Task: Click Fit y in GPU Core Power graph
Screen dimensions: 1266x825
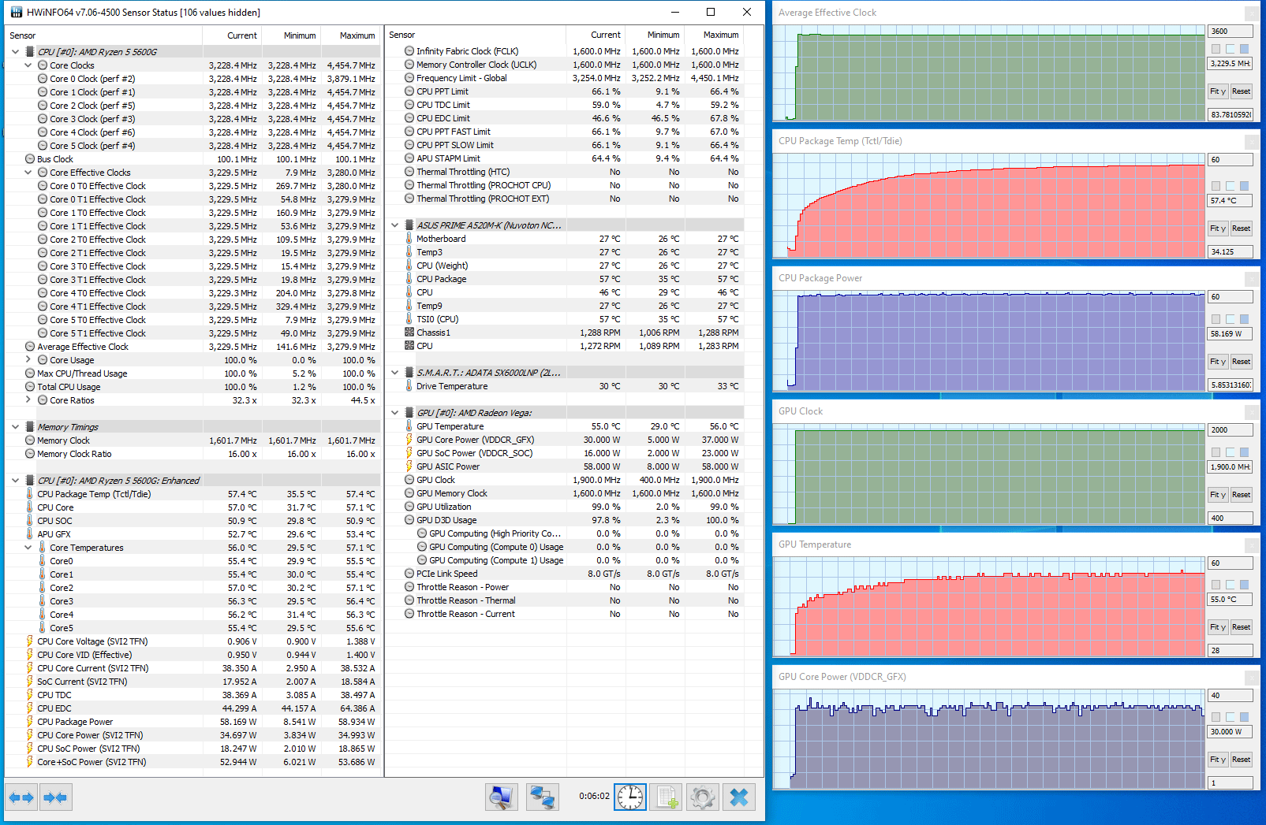Action: pos(1218,760)
